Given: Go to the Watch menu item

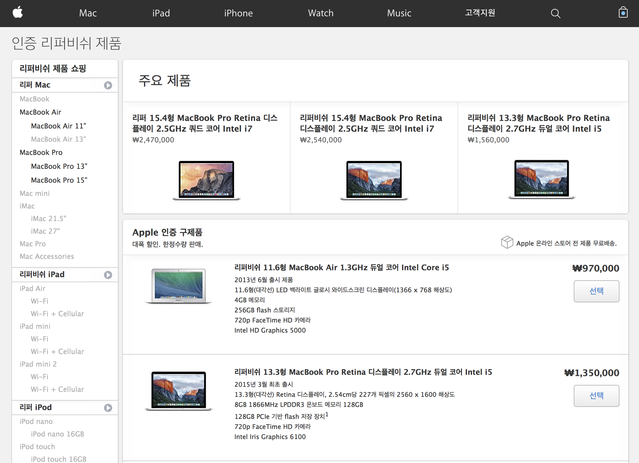Looking at the screenshot, I should tap(320, 13).
